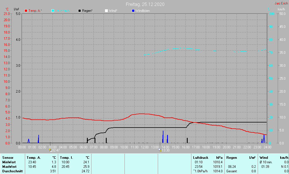Click the '24.1' indoor minimum value
Screen dimensions: 289x174
[x=86, y=162]
